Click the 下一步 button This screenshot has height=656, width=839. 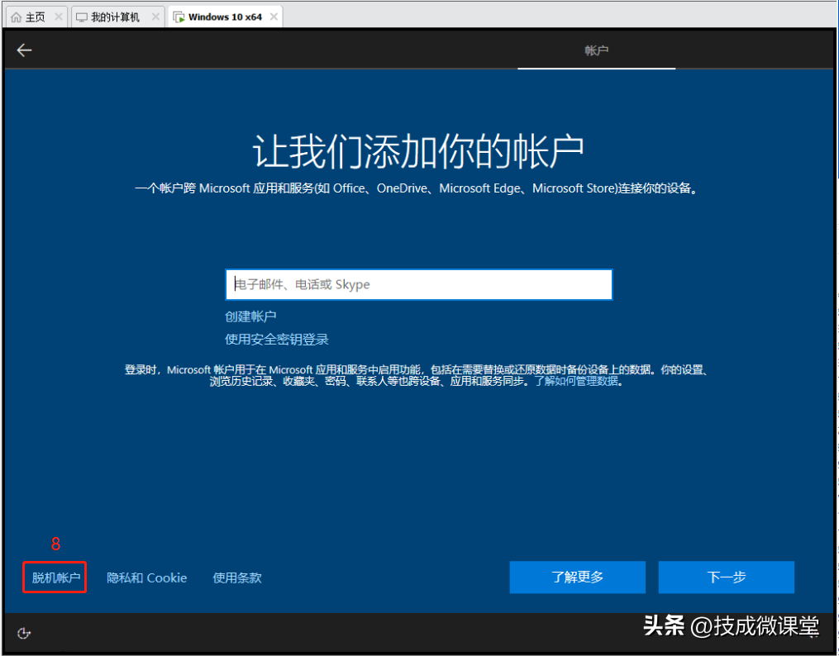(726, 578)
